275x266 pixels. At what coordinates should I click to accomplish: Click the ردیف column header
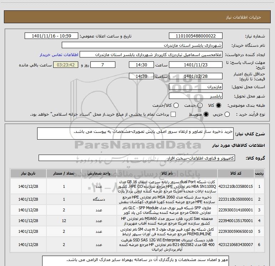[259, 174]
